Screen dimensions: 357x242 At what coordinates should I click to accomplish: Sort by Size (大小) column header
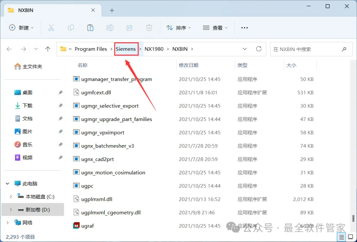pos(291,65)
